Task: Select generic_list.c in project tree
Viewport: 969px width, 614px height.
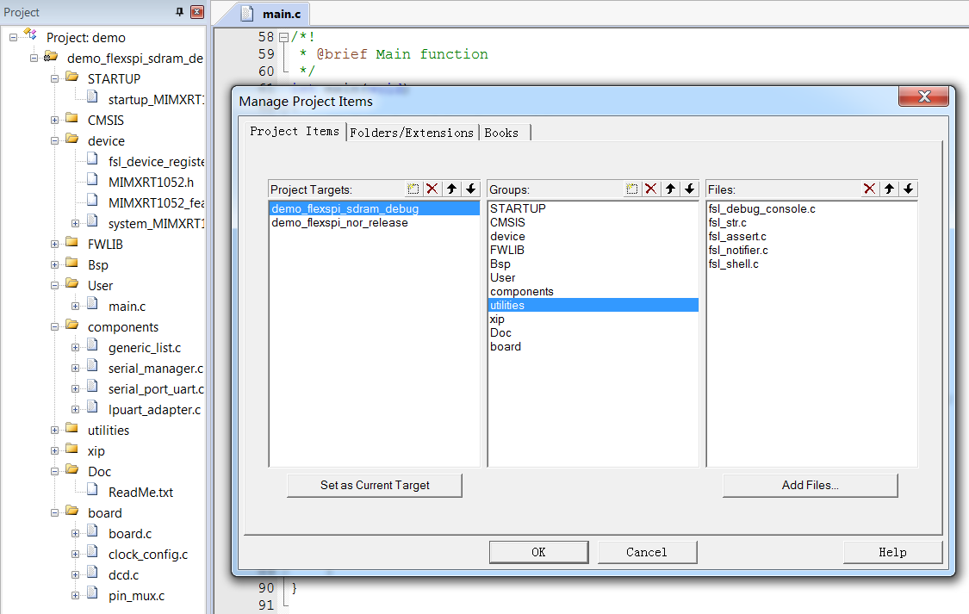Action: (145, 348)
